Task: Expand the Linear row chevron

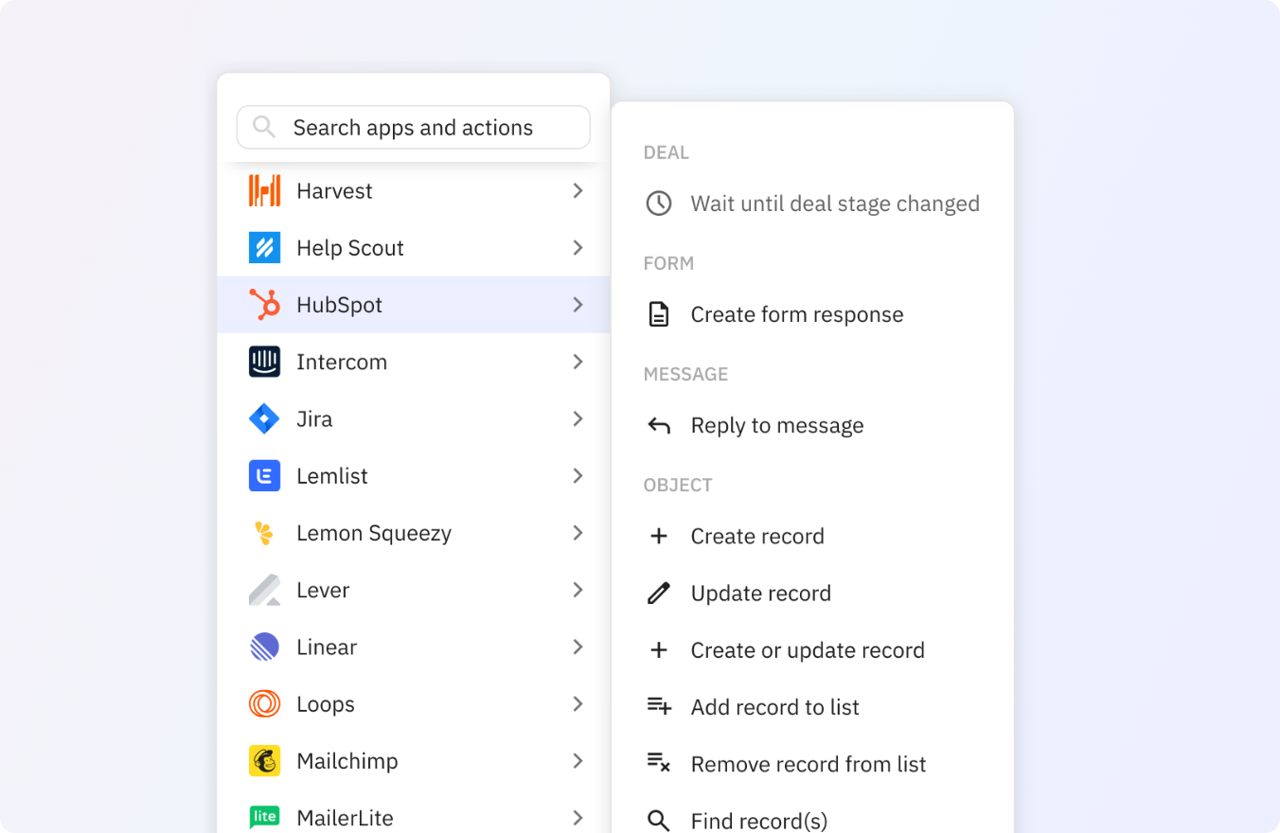Action: coord(578,647)
